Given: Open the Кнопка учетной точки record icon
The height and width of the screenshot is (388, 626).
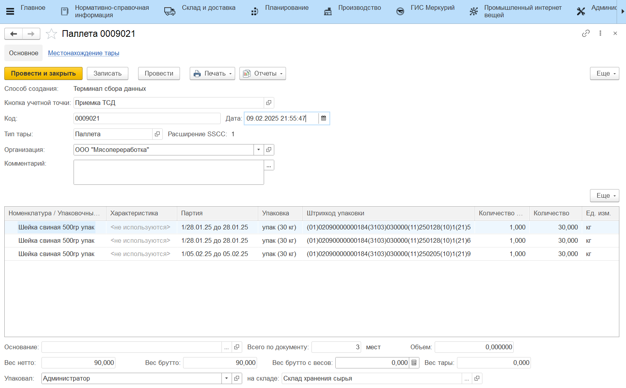Looking at the screenshot, I should click(x=269, y=103).
